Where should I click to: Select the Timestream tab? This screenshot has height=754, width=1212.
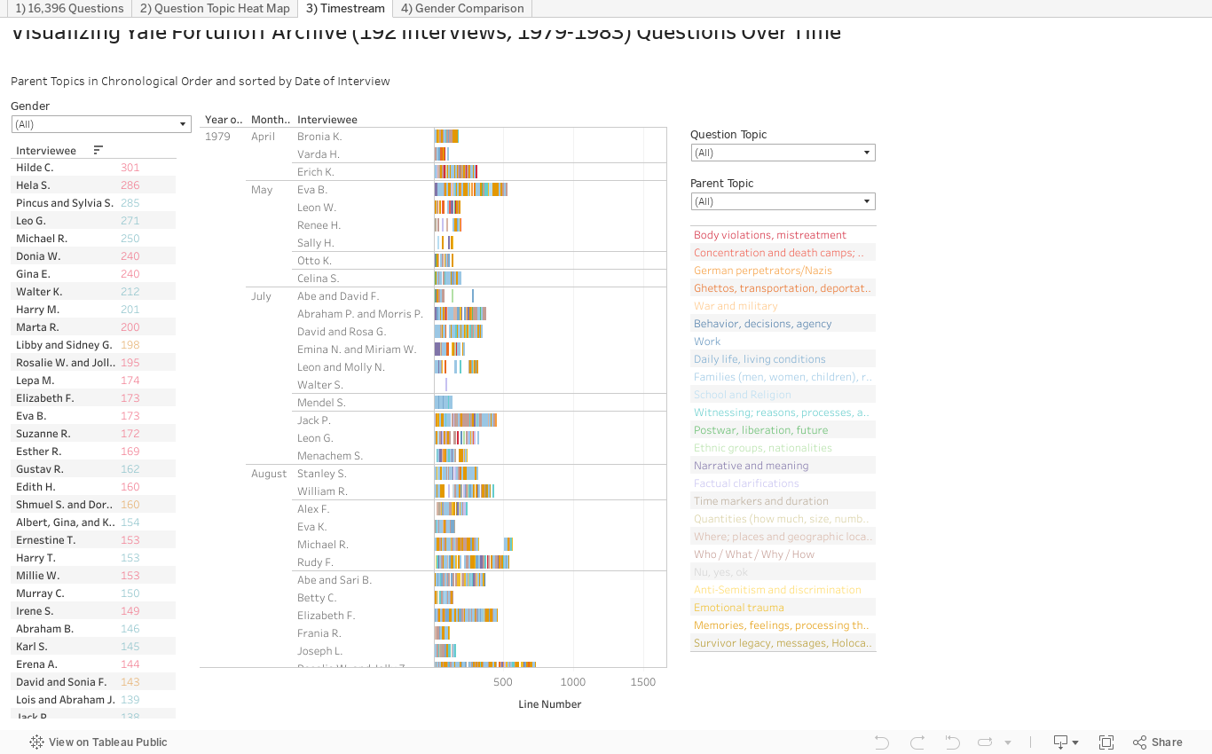tap(345, 9)
